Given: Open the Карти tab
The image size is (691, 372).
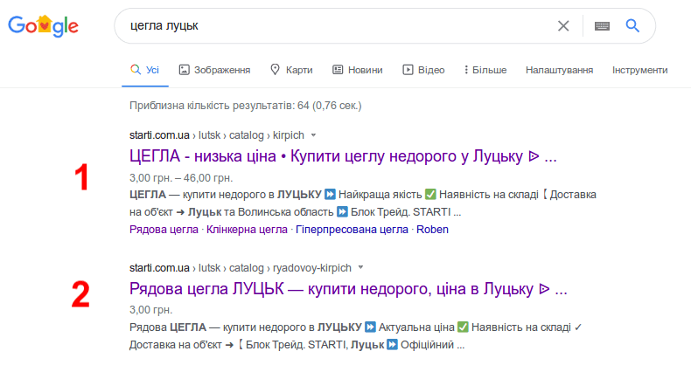Looking at the screenshot, I should click(291, 70).
